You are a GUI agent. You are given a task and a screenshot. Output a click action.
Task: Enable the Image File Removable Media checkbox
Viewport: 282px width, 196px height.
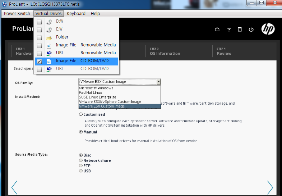[39, 46]
